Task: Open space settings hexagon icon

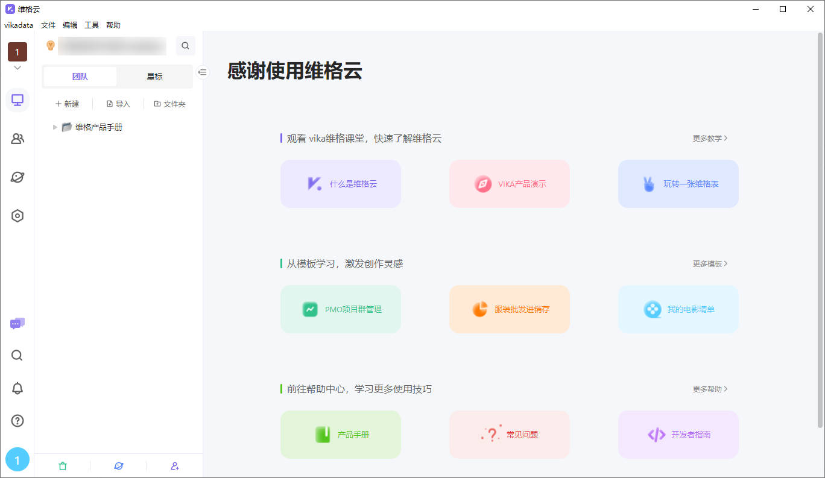Action: pyautogui.click(x=17, y=216)
